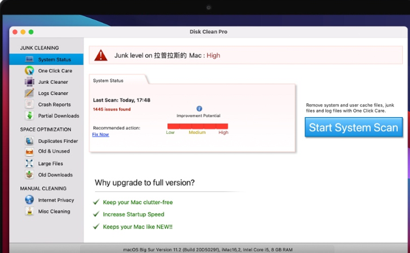Screen dimensions: 410x253
Task: Click the 'Medium' meter label
Action: [x=197, y=133]
